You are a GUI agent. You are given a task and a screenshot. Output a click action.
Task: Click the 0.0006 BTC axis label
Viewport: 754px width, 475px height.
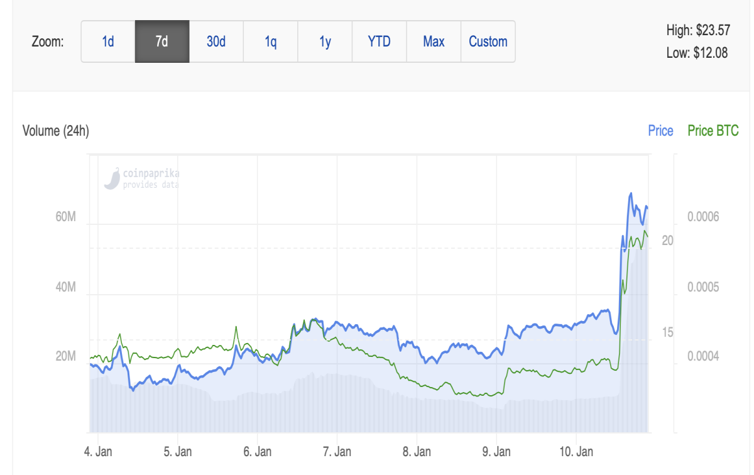click(703, 217)
